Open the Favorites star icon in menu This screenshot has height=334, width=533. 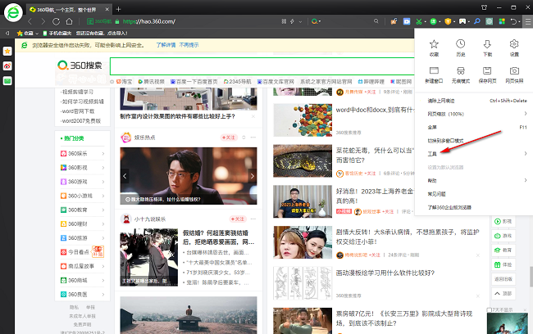[x=434, y=43]
